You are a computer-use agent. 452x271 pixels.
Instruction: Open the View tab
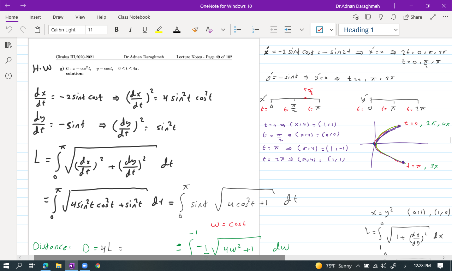pos(80,17)
